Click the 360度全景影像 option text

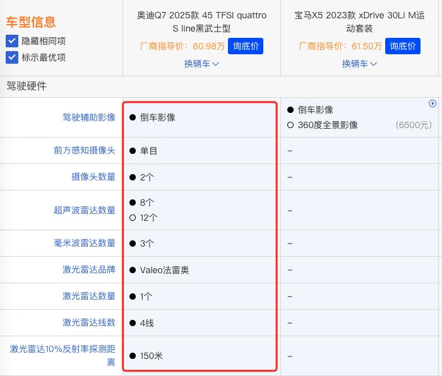[328, 125]
